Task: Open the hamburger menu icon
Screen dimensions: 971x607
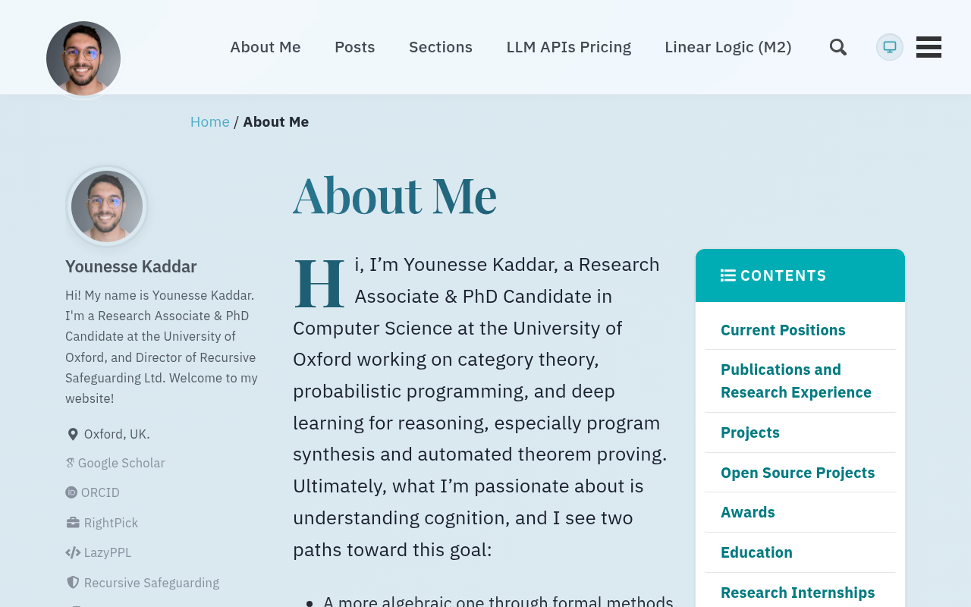Action: 929,47
